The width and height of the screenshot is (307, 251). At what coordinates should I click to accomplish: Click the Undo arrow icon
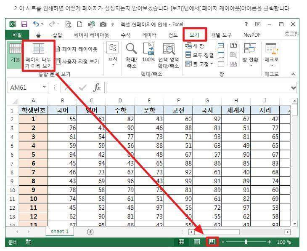[36, 24]
